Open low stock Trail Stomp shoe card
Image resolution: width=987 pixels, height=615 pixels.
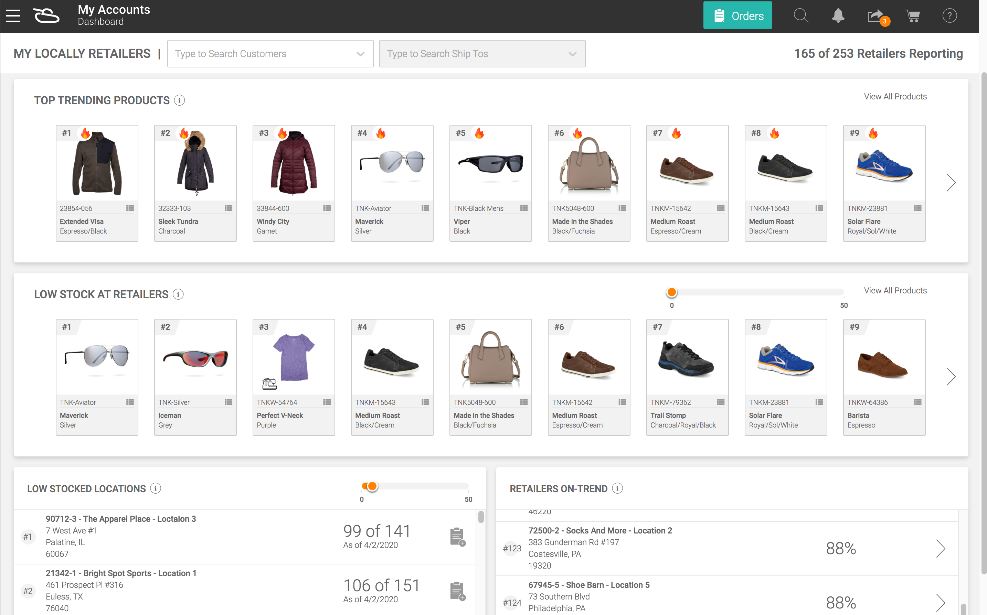click(x=688, y=377)
